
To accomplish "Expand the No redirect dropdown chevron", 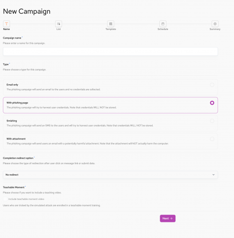I will coord(214,175).
